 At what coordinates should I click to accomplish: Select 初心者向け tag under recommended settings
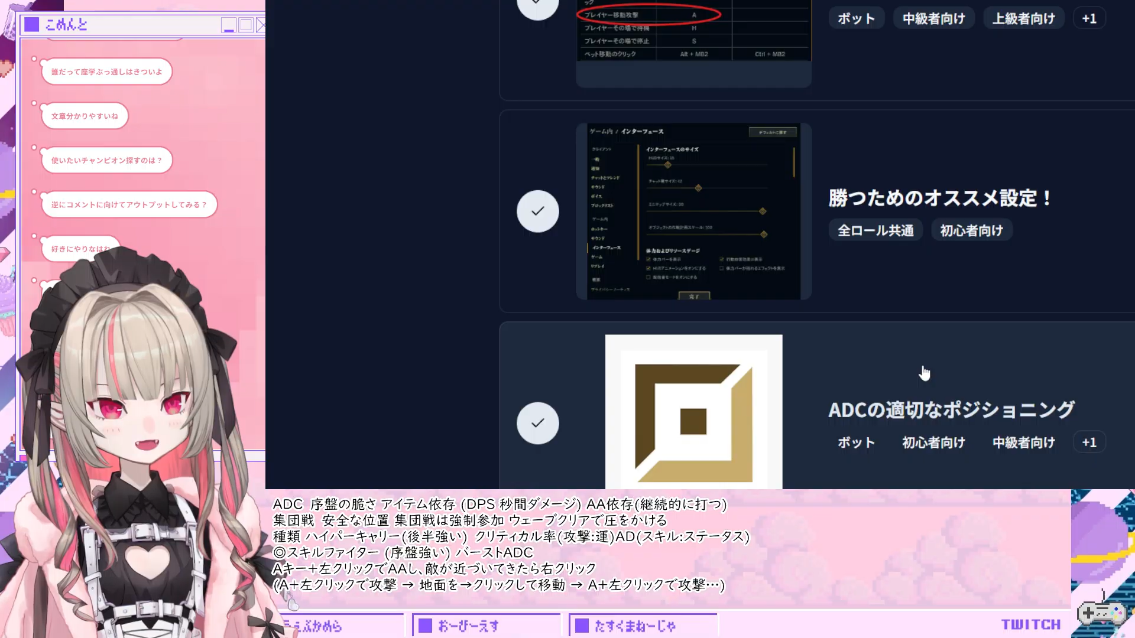971,230
